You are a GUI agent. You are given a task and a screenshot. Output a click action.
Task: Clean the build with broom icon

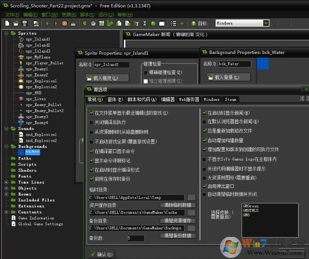click(x=73, y=23)
